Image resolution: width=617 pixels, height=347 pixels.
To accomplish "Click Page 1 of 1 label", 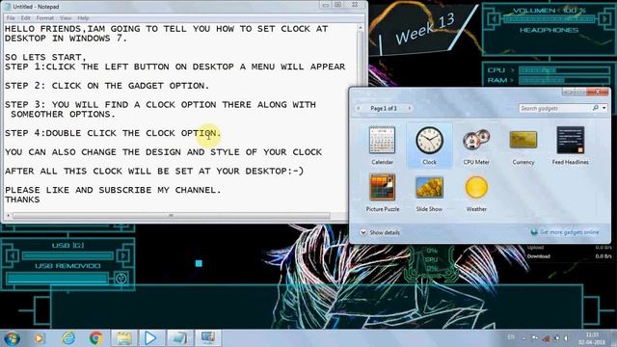I will pyautogui.click(x=384, y=108).
